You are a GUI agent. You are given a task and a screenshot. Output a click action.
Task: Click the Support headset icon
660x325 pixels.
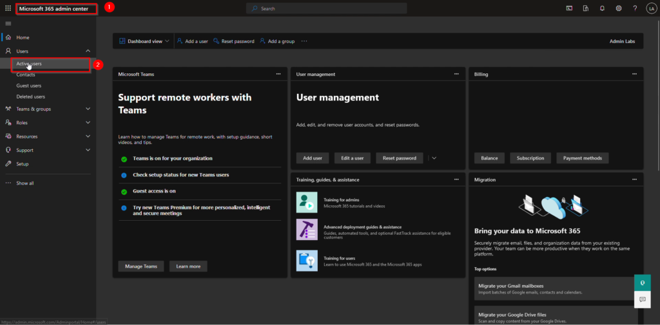point(8,150)
